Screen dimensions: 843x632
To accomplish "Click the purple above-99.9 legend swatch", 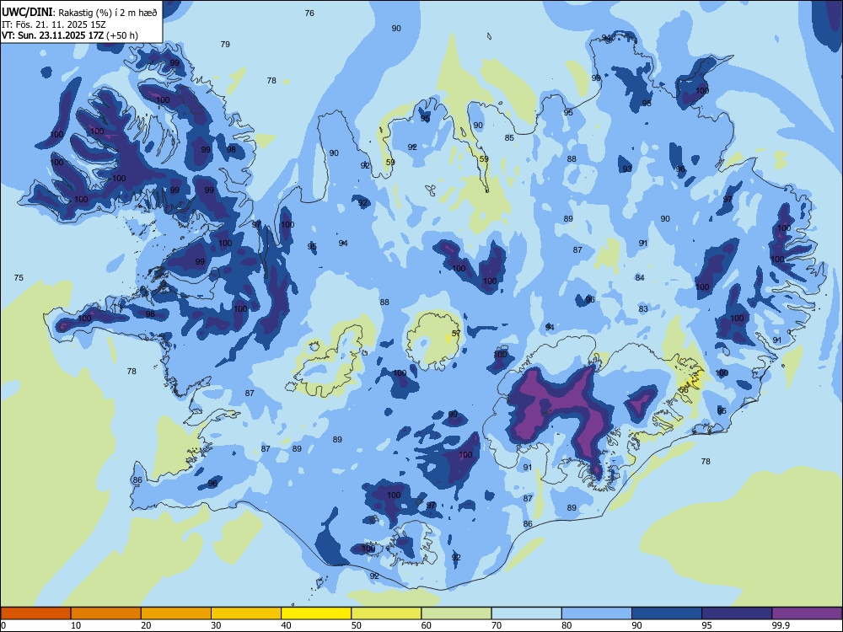I will click(807, 613).
